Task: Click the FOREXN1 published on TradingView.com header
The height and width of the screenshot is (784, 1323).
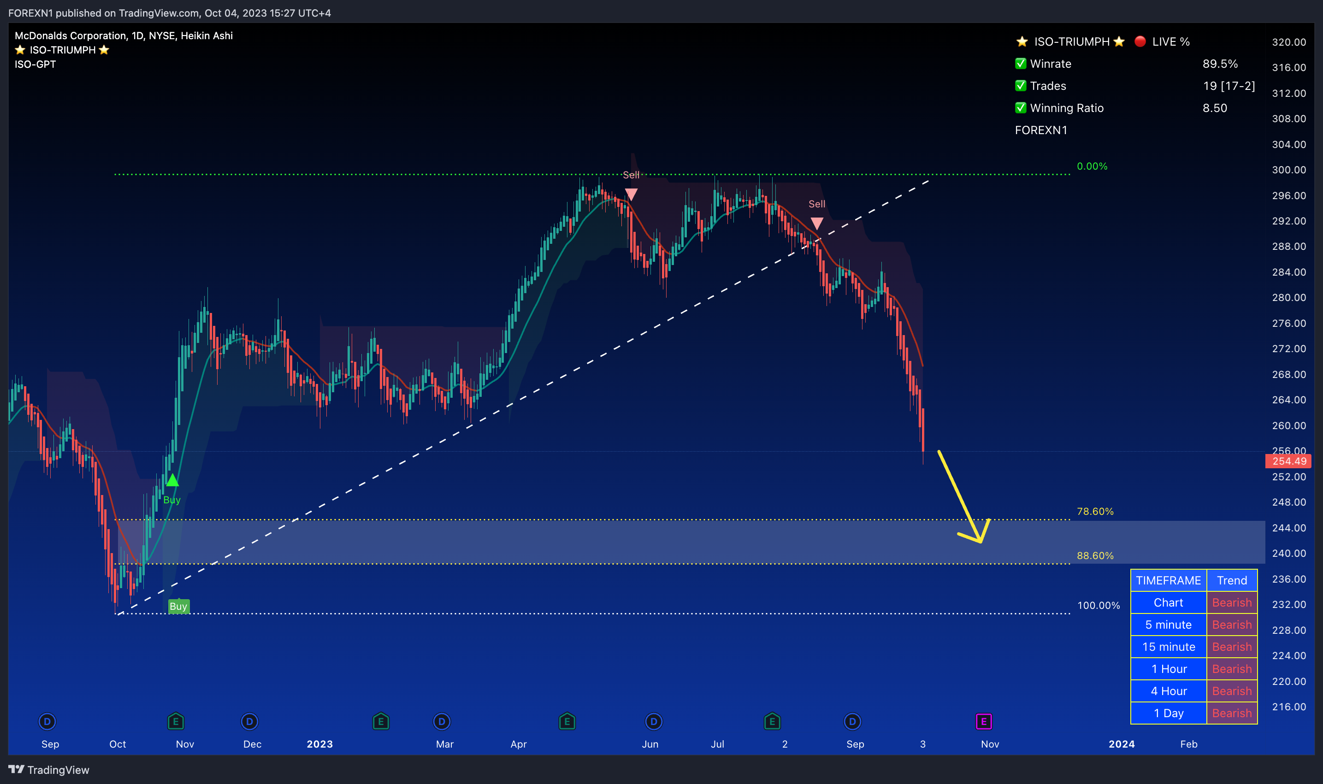Action: (x=170, y=13)
